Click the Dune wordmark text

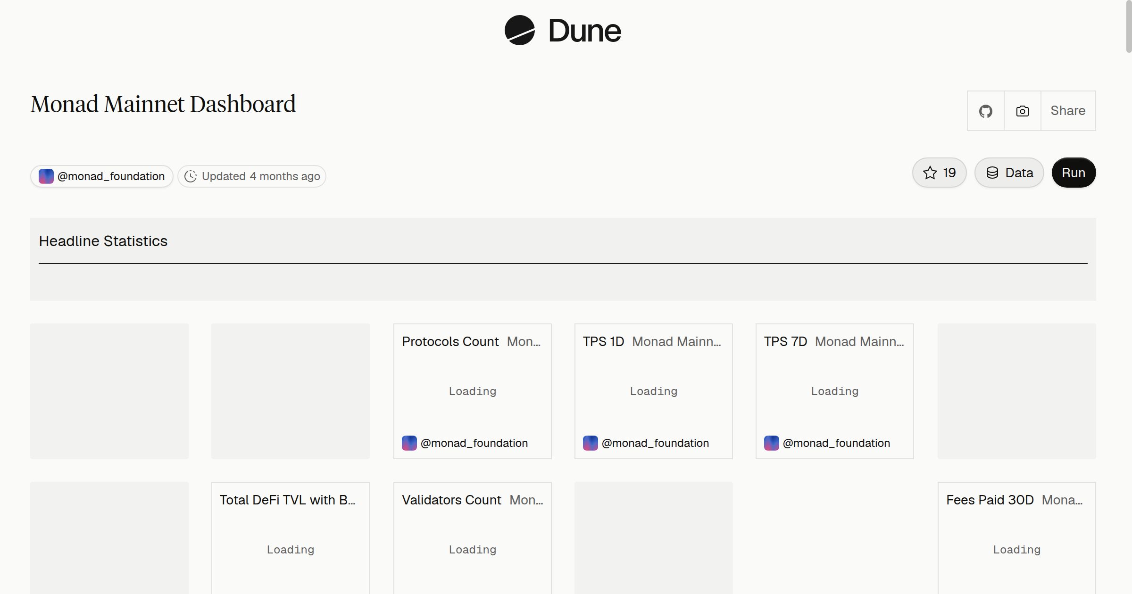[585, 31]
